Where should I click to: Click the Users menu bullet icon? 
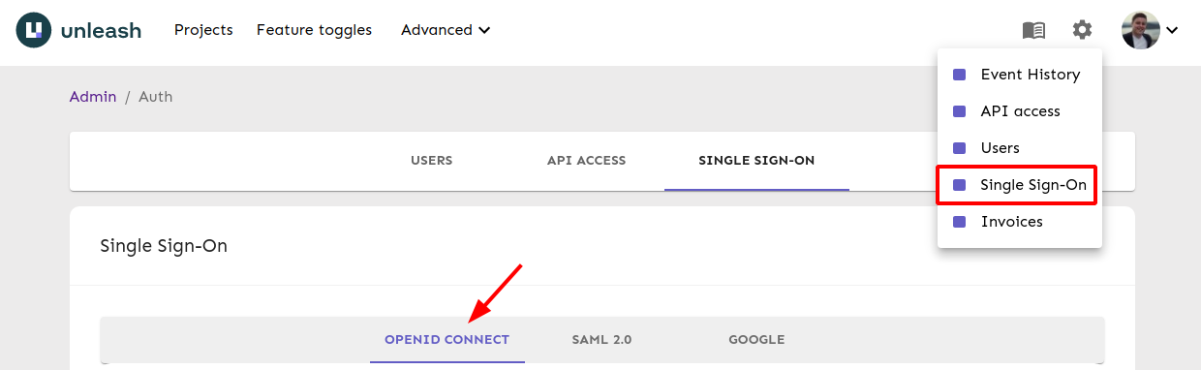pyautogui.click(x=960, y=148)
